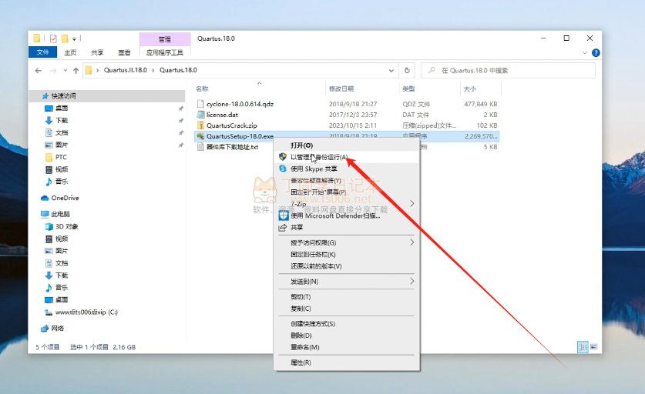Choose 使用 Microsoft Defender扫描 entry
This screenshot has width=645, height=394.
tap(346, 215)
